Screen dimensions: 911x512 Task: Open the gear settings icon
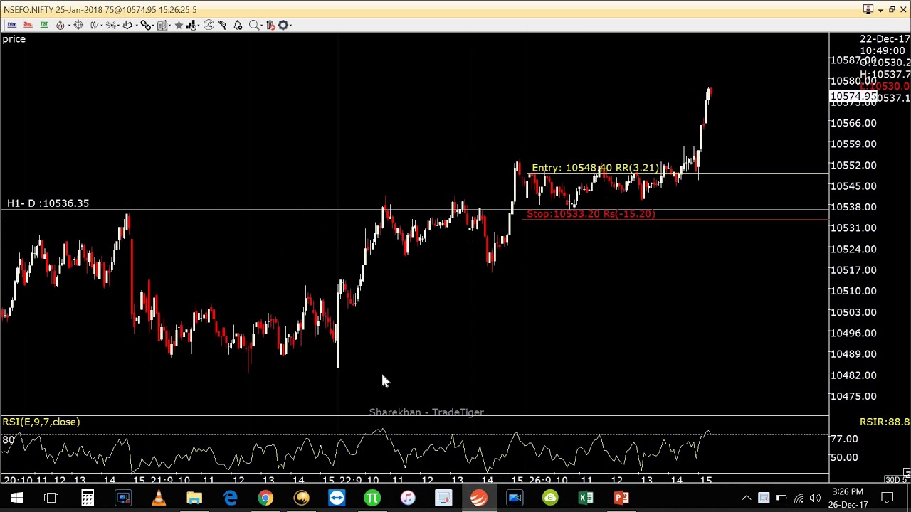283,25
